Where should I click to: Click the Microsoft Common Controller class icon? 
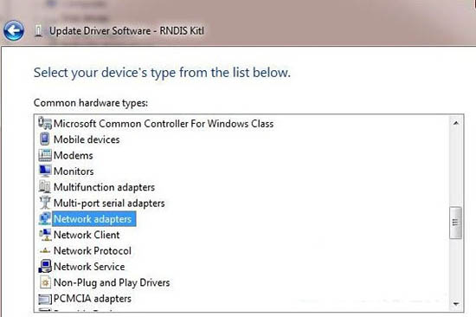coord(45,123)
